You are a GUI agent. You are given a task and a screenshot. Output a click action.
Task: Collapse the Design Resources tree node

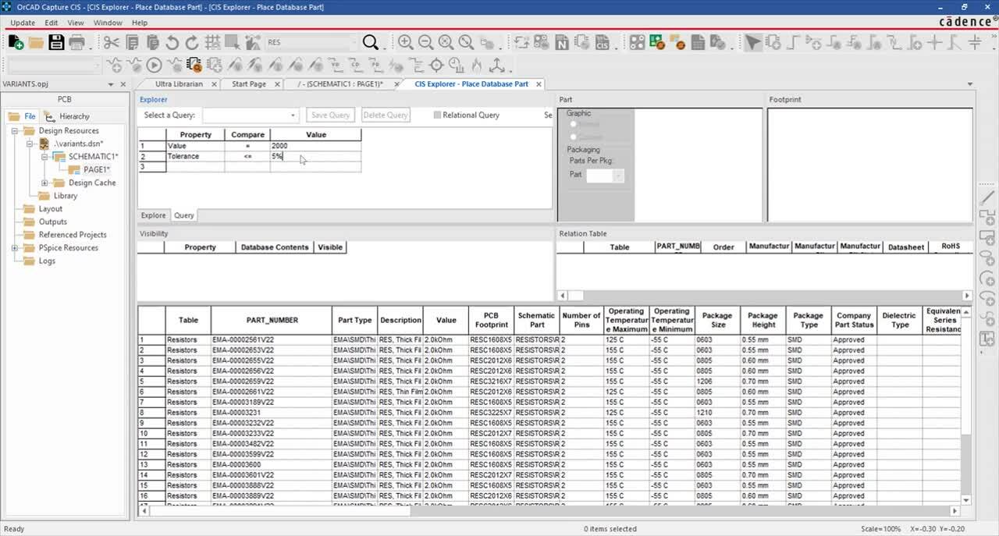(x=15, y=131)
